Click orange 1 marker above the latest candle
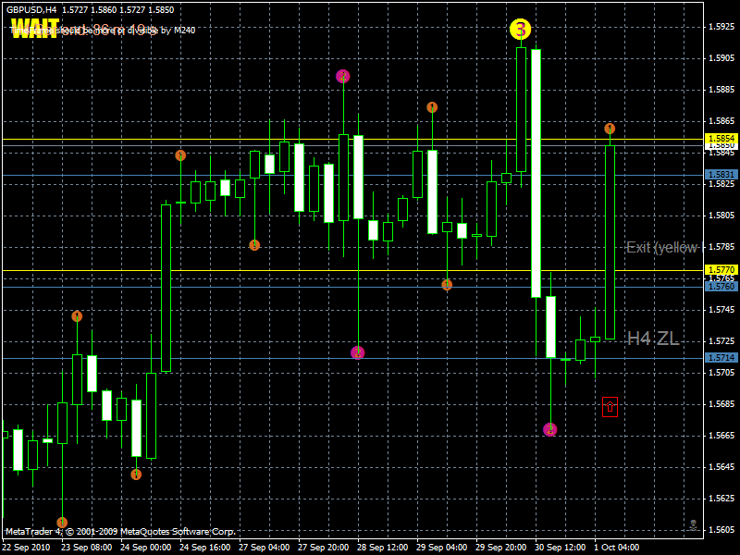The width and height of the screenshot is (740, 555). (x=610, y=129)
